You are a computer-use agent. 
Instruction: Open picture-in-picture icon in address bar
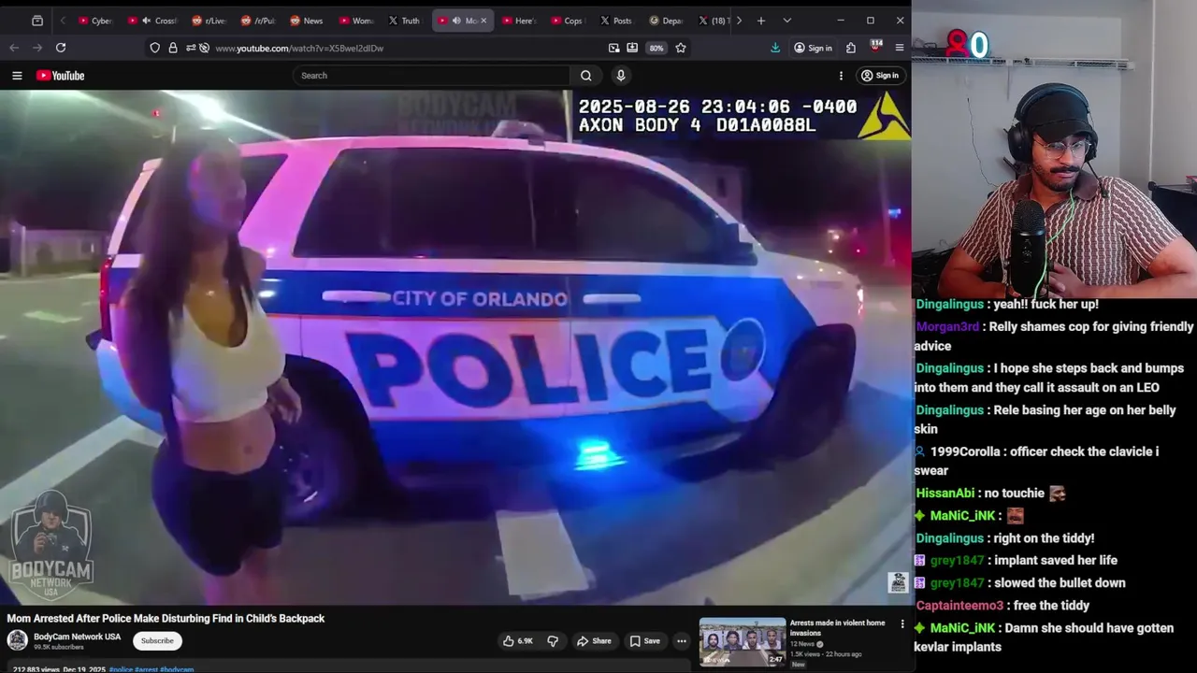[x=614, y=48]
